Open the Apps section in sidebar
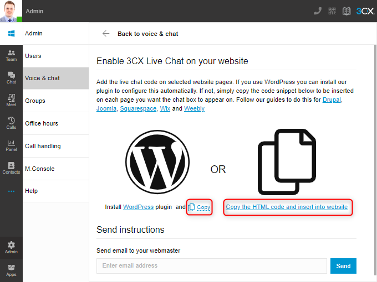This screenshot has width=377, height=282. (x=11, y=270)
